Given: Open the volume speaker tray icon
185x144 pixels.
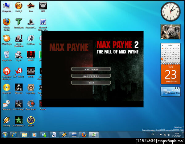Looking at the screenshot, I should 169,135.
